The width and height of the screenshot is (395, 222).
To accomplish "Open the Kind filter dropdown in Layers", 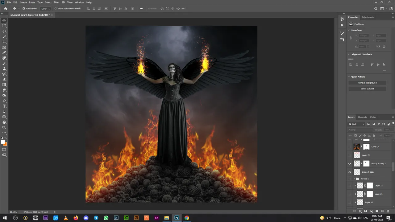I will [357, 124].
